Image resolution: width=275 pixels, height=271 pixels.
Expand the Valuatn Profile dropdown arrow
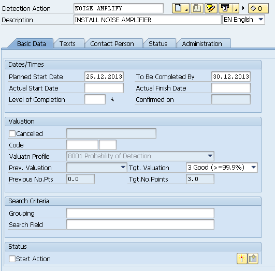[x=210, y=156]
